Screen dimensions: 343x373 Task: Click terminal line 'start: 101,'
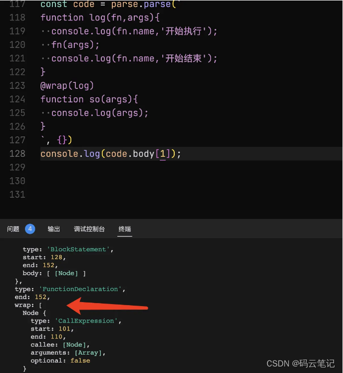pyautogui.click(x=52, y=329)
